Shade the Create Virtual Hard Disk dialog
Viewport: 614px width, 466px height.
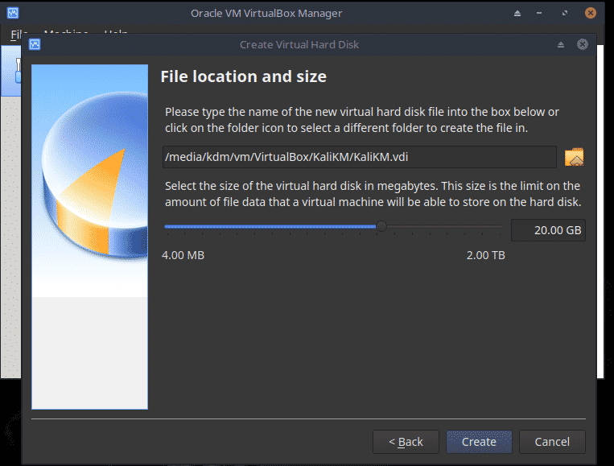[x=561, y=44]
